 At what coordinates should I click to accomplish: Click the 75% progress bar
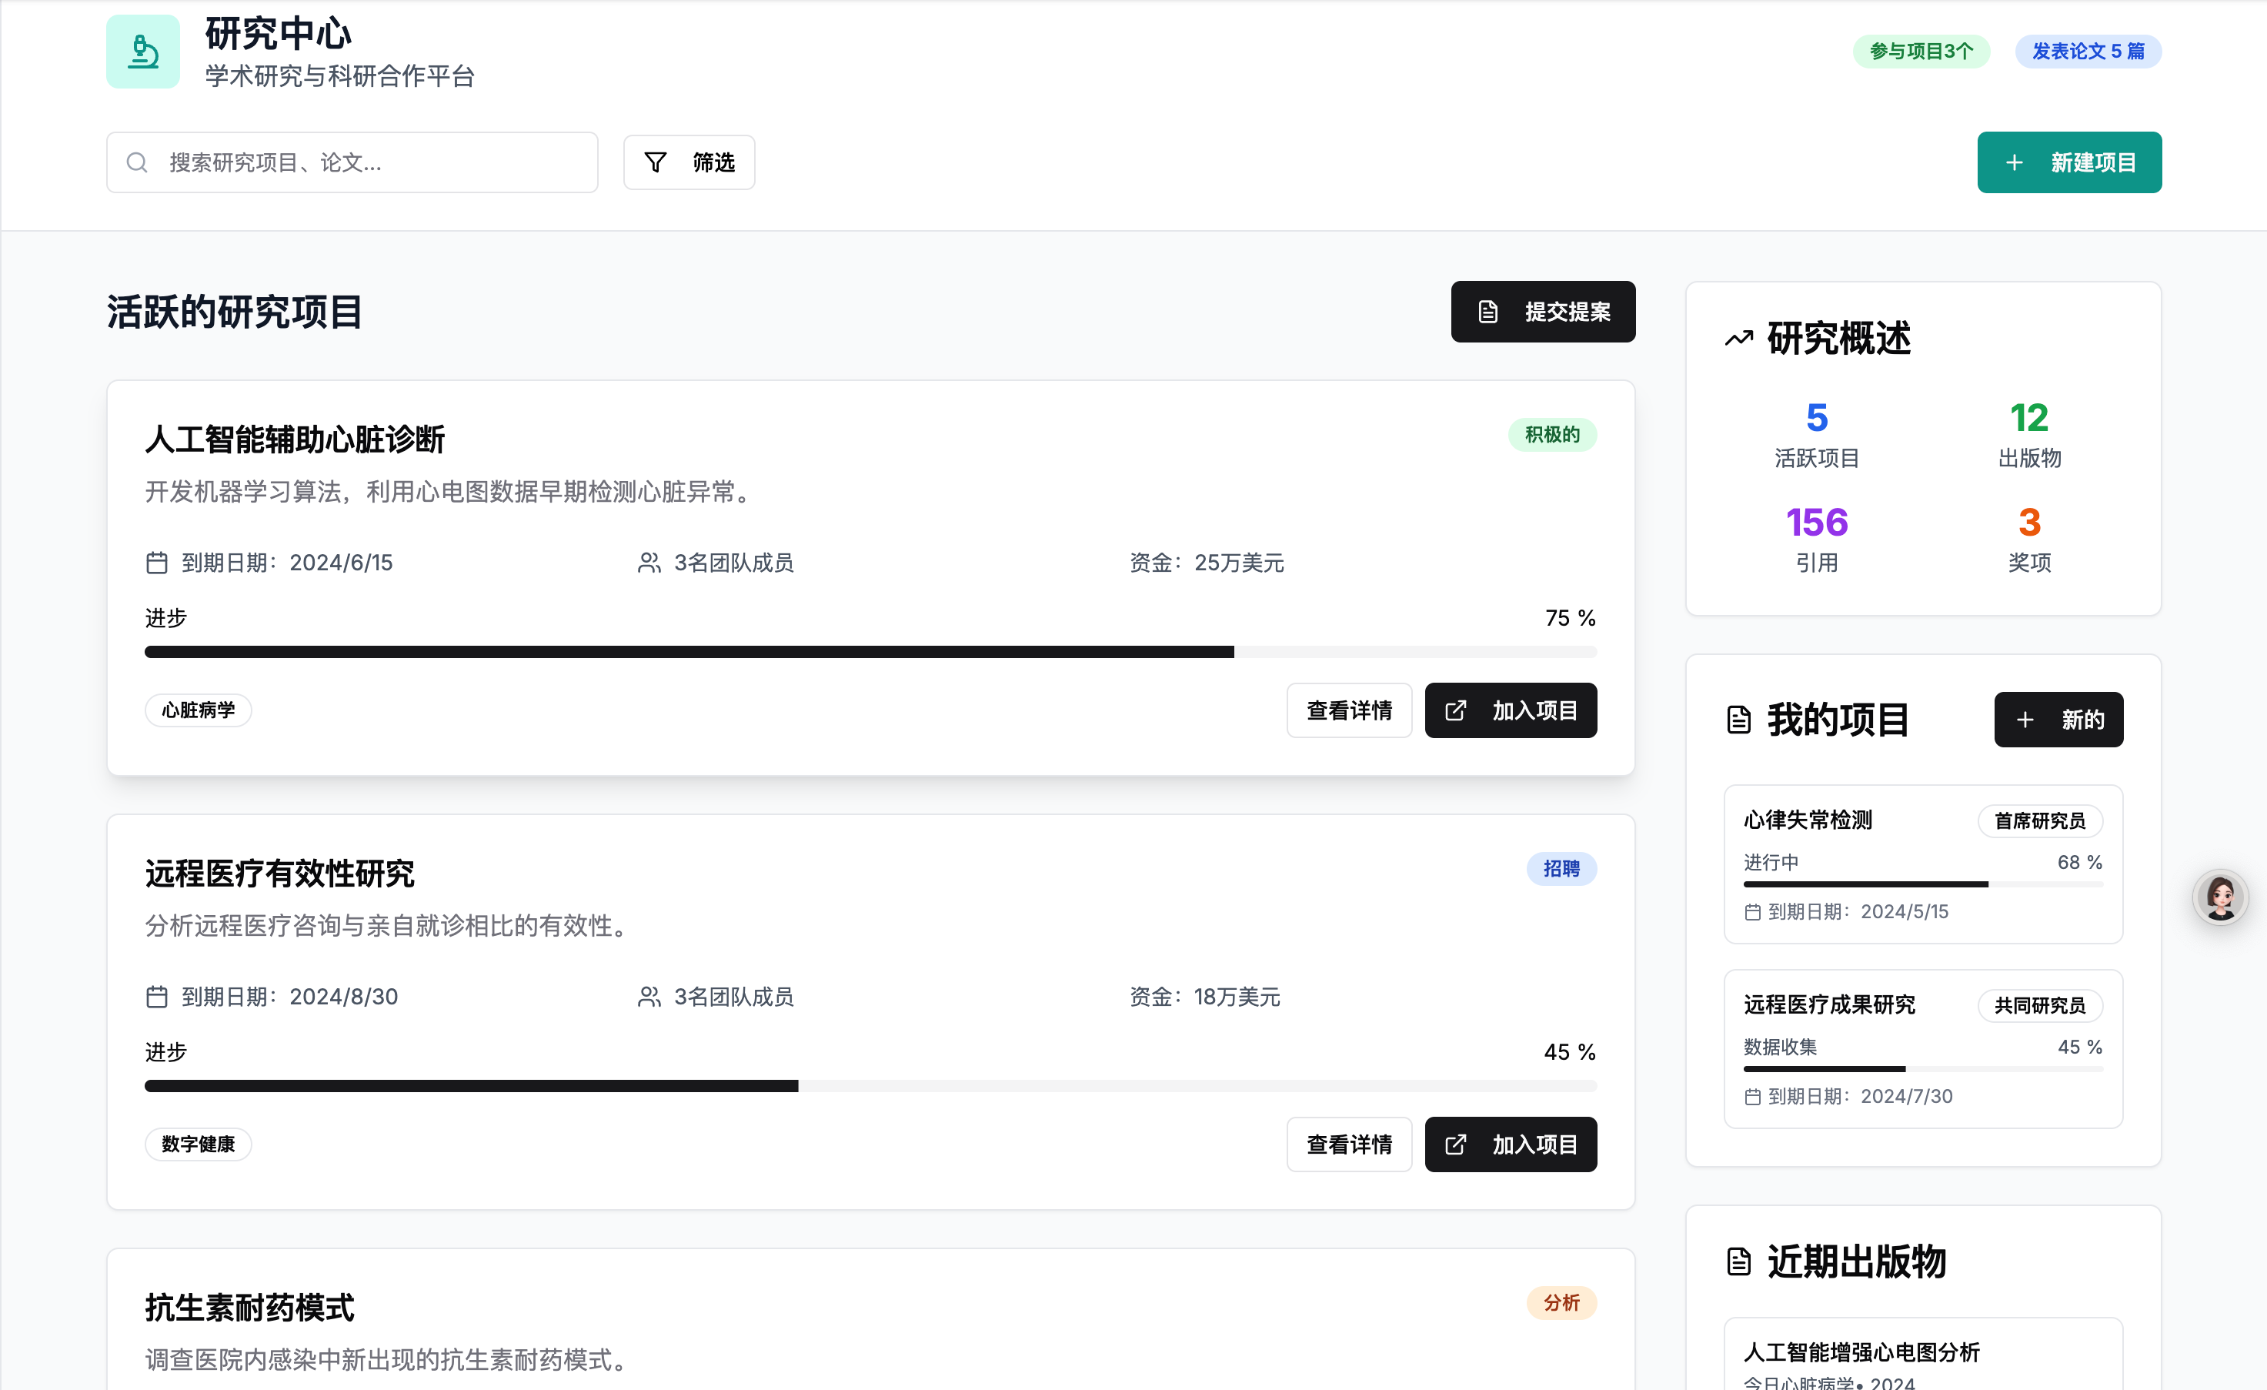(x=870, y=652)
